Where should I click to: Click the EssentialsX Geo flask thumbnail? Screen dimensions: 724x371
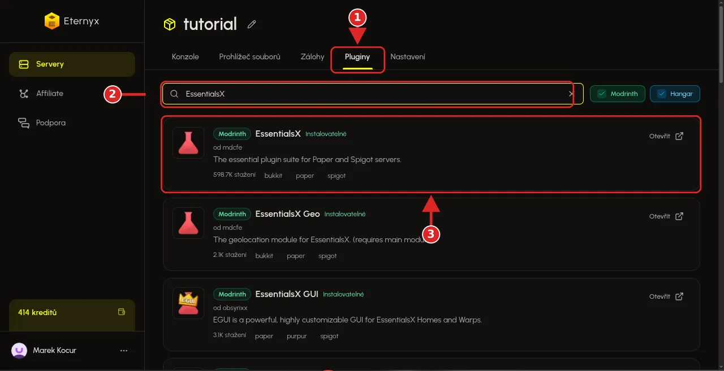188,223
